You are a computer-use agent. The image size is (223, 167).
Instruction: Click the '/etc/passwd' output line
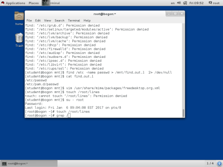click(36, 80)
